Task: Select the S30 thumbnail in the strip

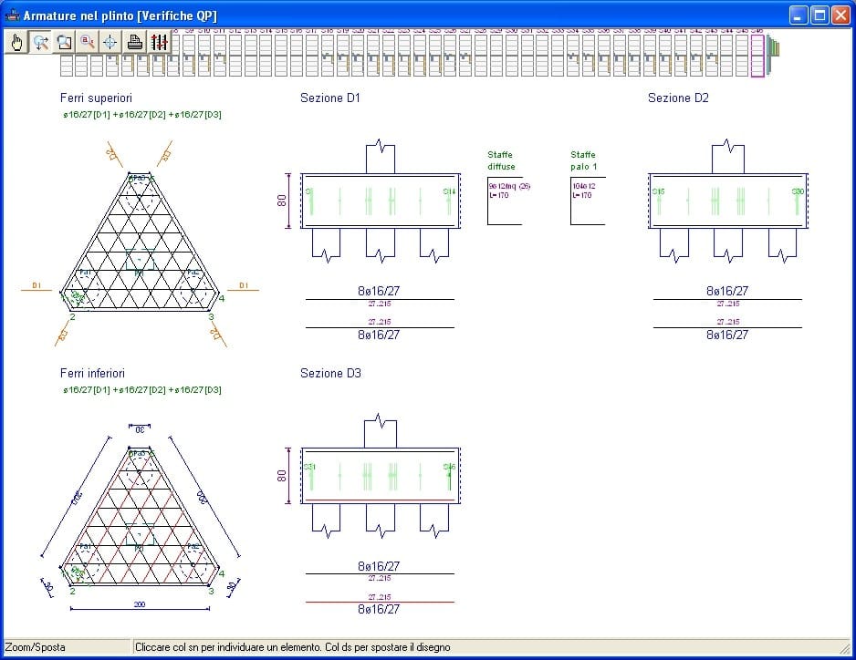Action: point(511,55)
